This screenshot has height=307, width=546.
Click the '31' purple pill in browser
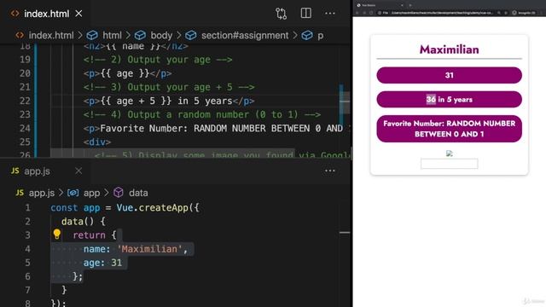[450, 75]
